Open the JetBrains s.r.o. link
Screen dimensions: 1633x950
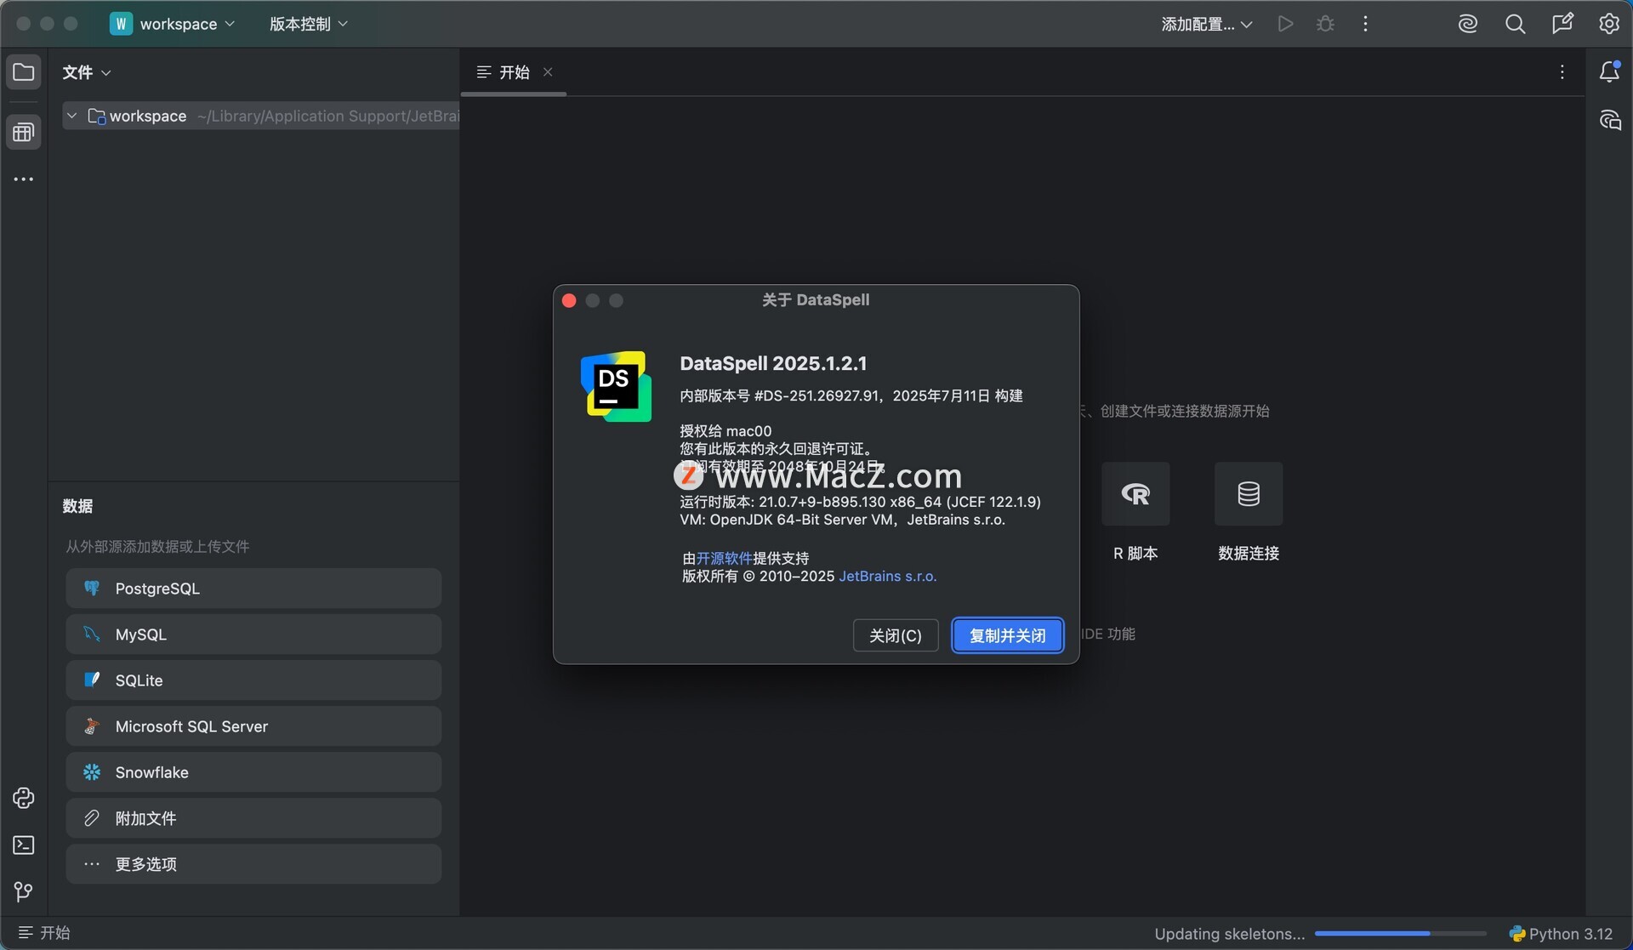pos(888,577)
